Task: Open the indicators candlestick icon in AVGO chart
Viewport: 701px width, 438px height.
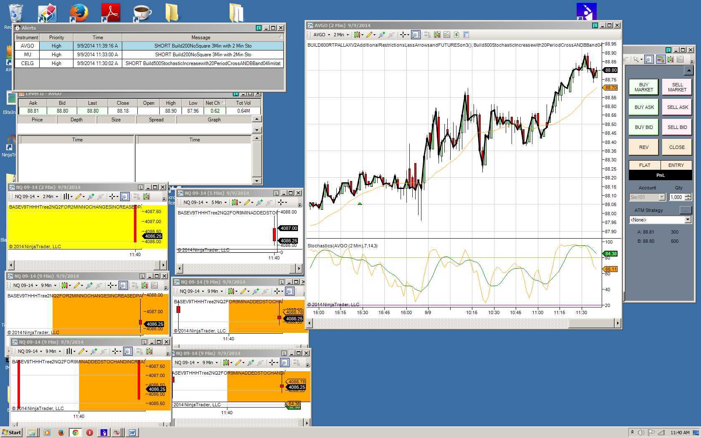Action: pyautogui.click(x=437, y=35)
